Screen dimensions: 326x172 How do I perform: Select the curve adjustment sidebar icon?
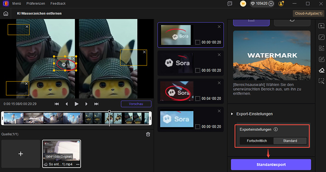point(322,37)
